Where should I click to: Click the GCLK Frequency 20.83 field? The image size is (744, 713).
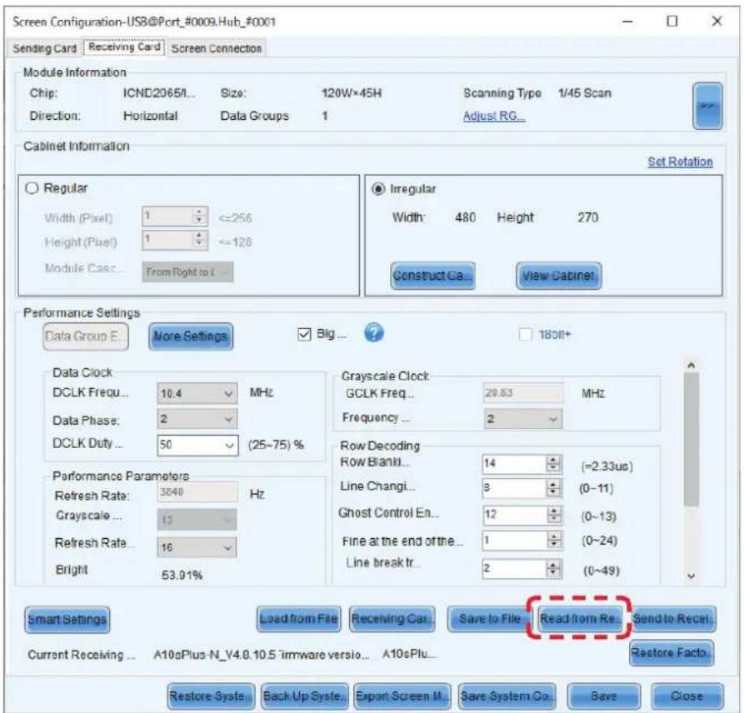(x=523, y=393)
